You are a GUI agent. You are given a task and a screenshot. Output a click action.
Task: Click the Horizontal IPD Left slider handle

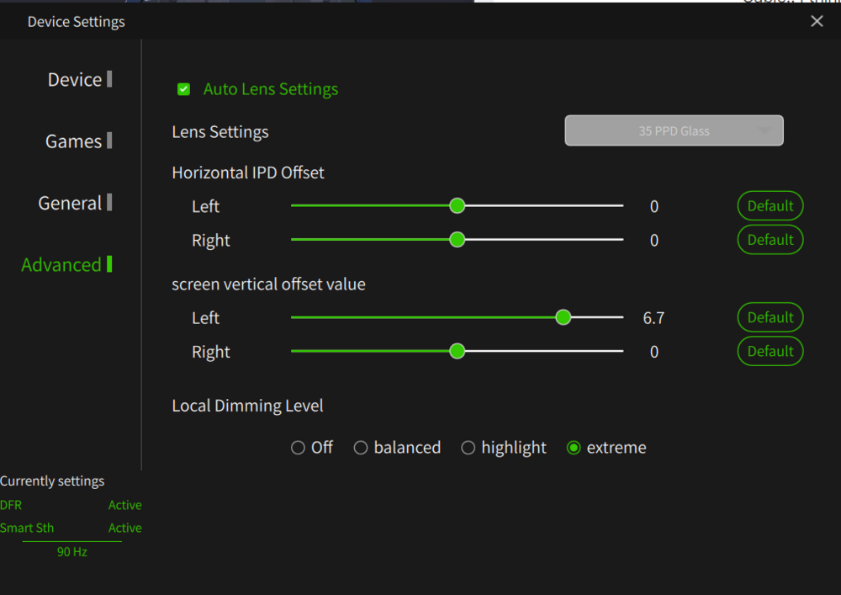pos(457,205)
